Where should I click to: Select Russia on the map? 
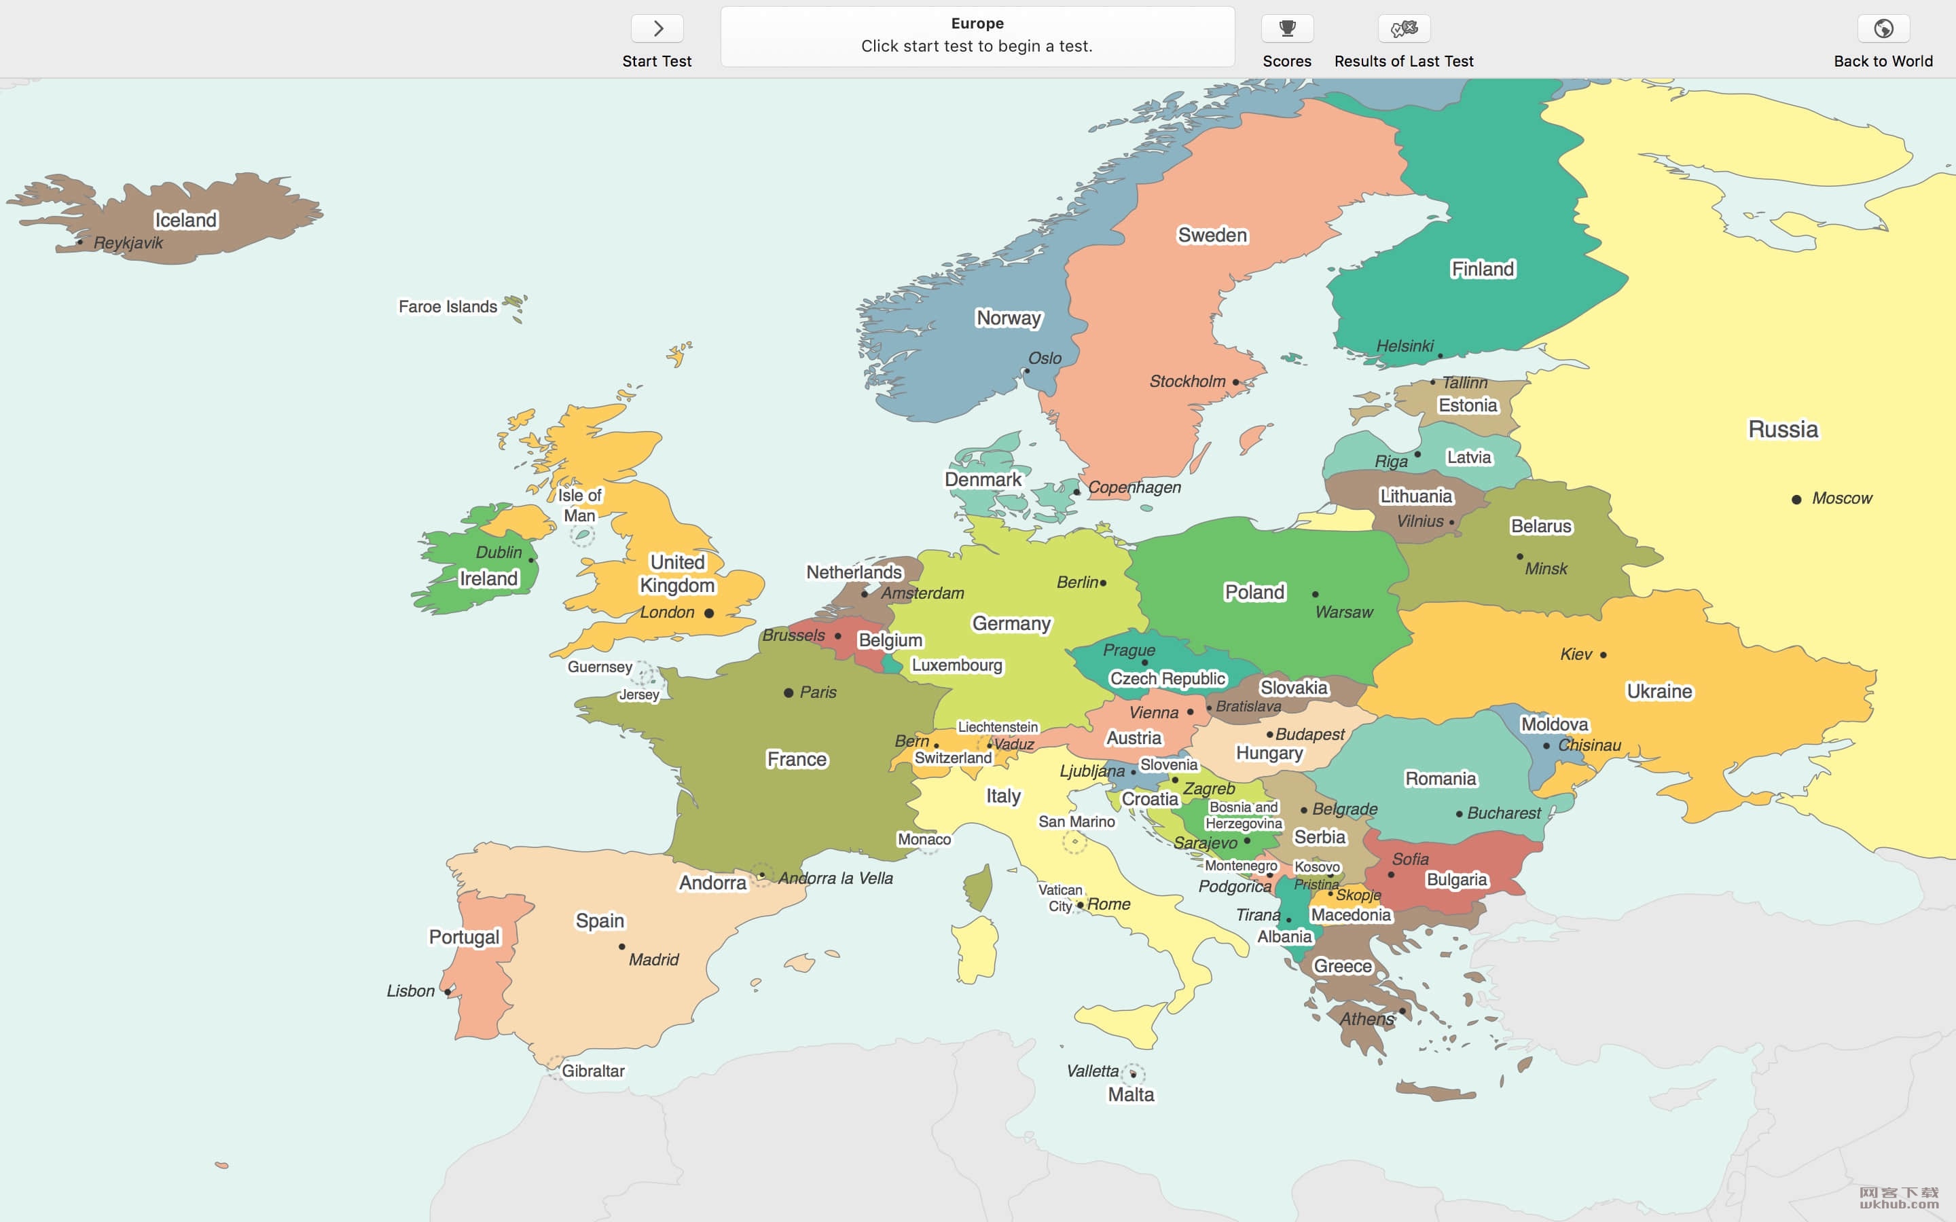coord(1783,429)
